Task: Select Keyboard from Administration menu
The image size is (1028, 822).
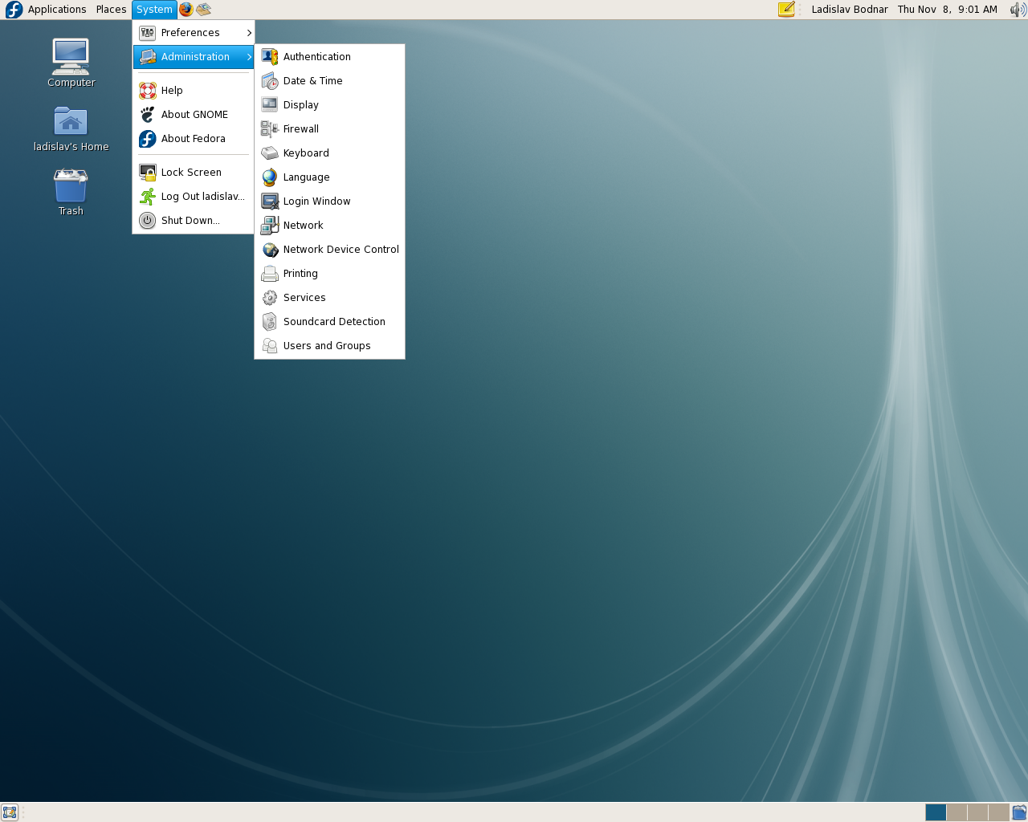Action: [329, 153]
